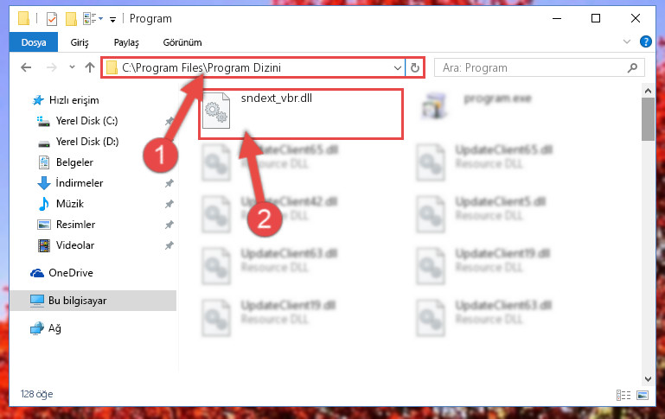The width and height of the screenshot is (665, 419).
Task: Click the search magnifier icon
Action: pyautogui.click(x=632, y=67)
